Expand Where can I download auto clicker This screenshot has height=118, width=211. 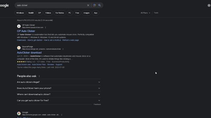[59, 94]
